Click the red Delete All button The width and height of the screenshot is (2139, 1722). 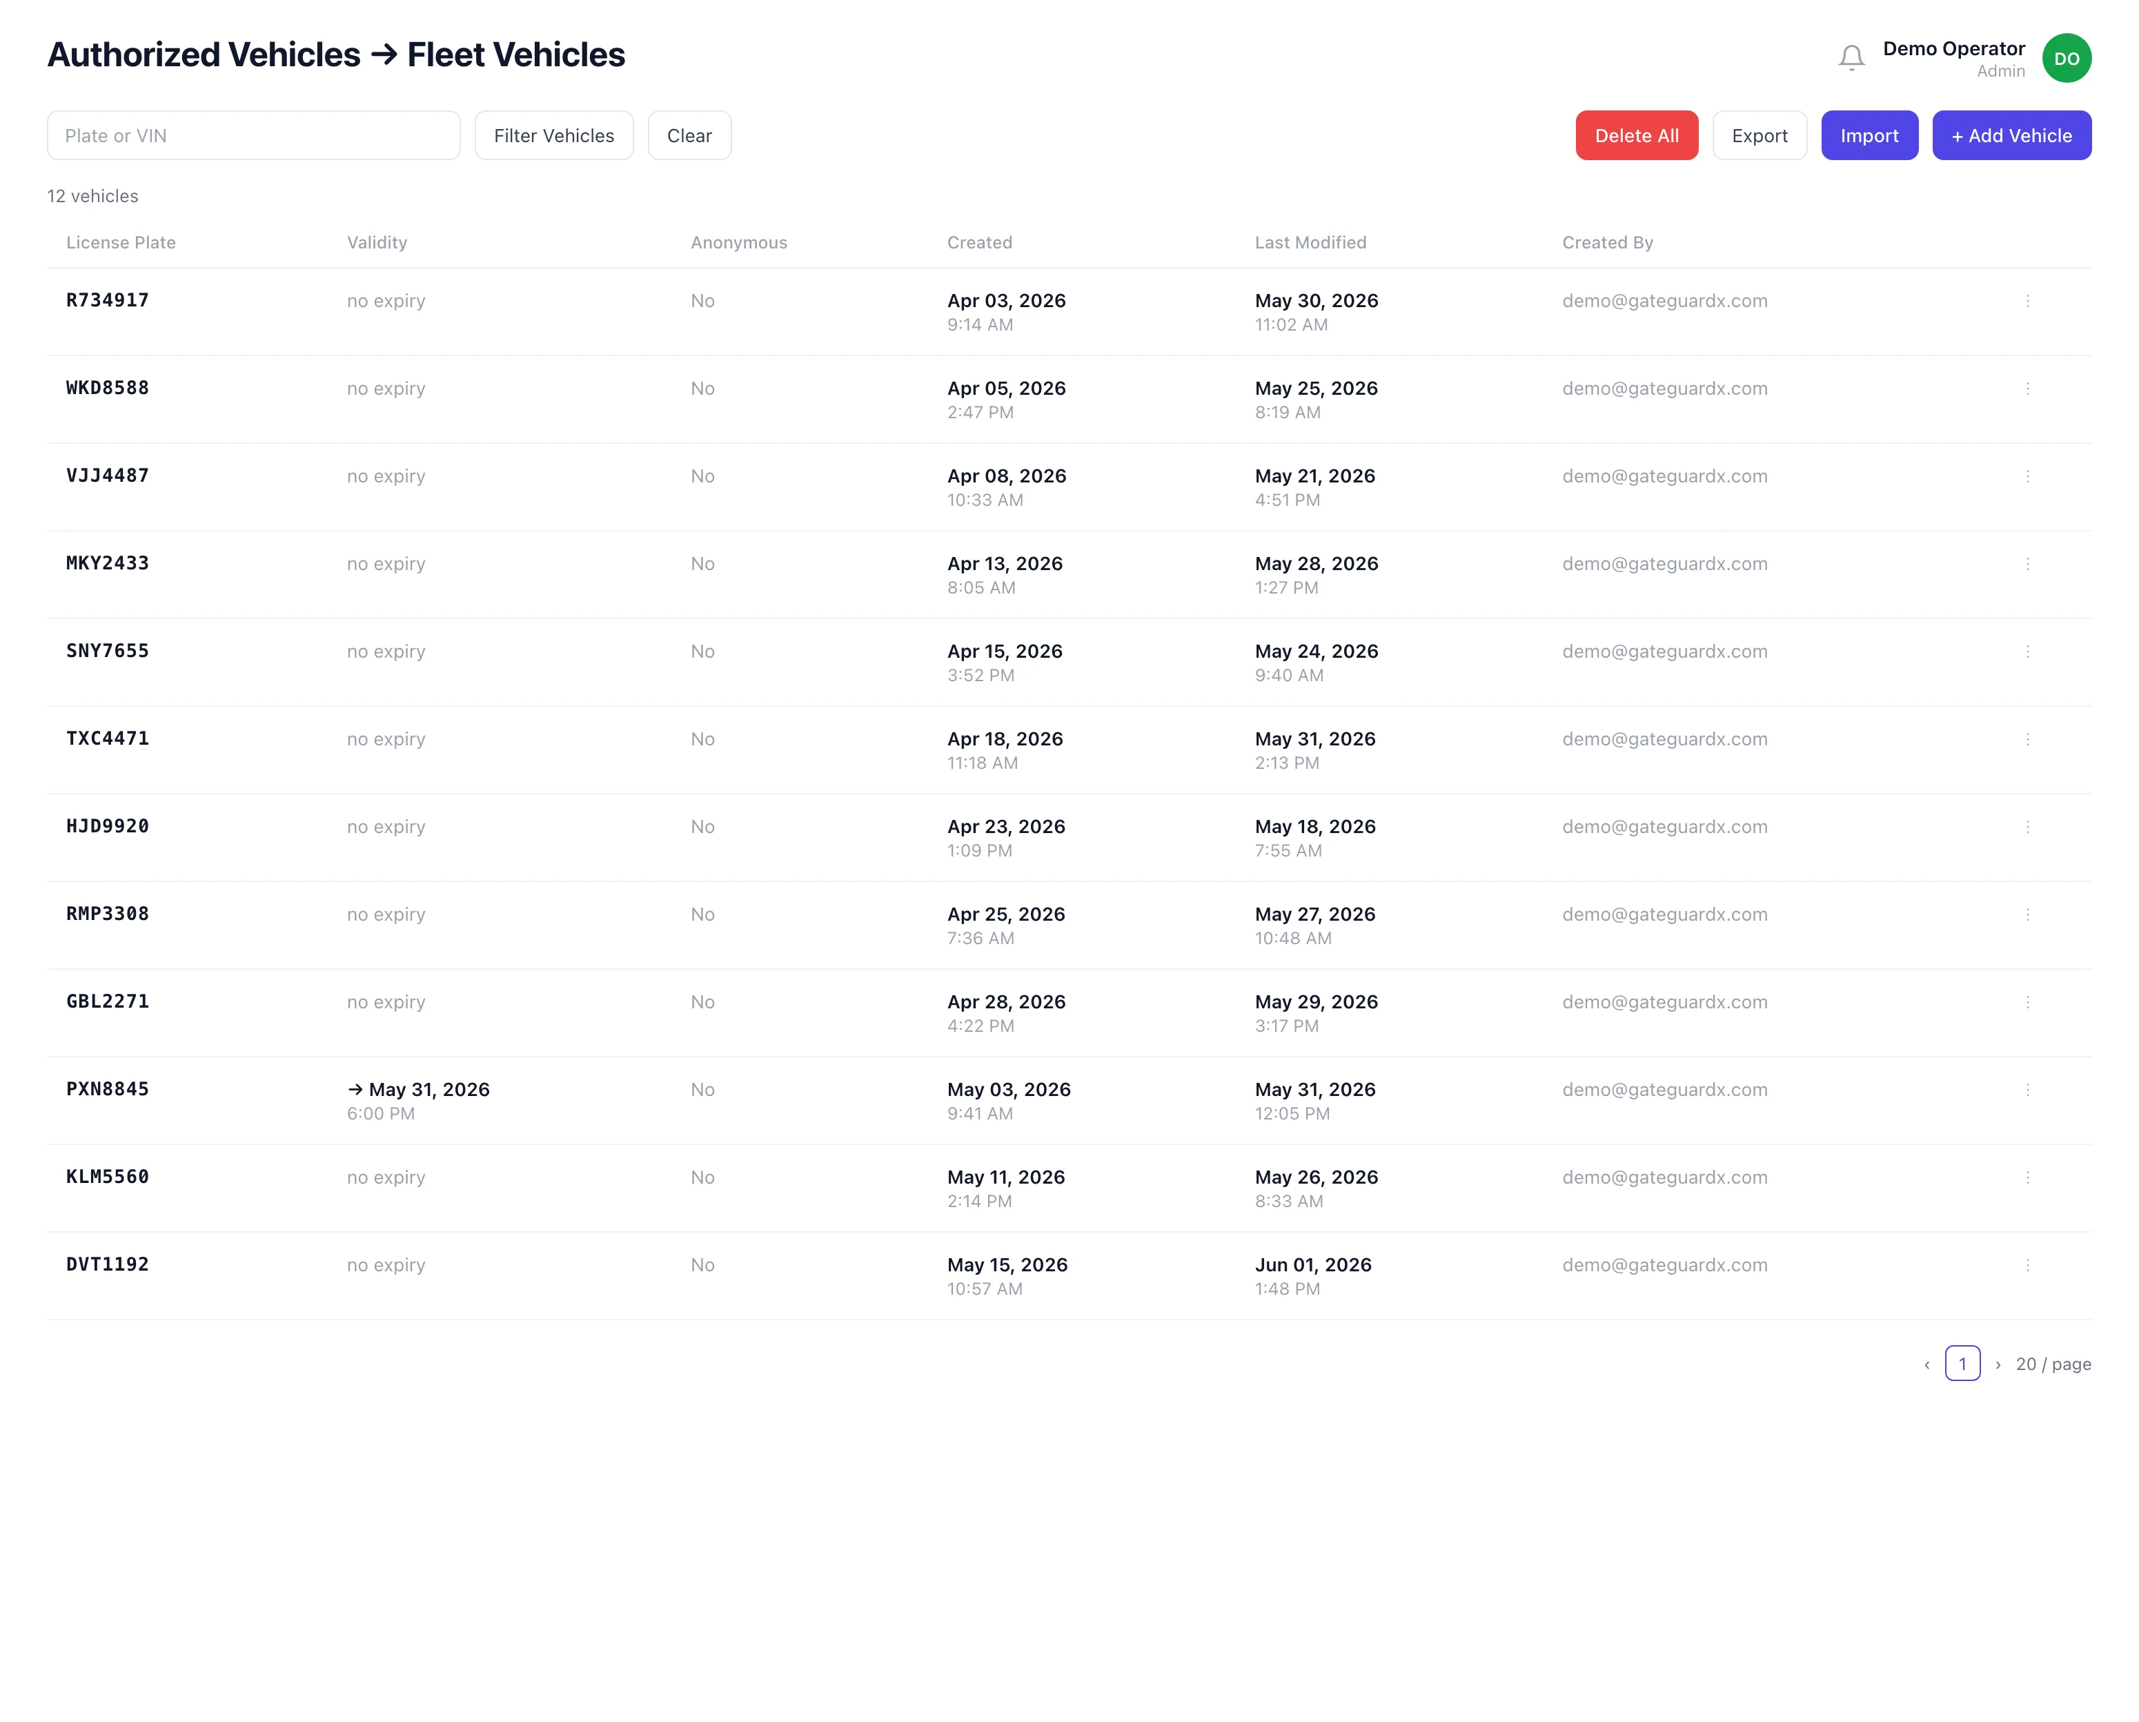[1637, 135]
